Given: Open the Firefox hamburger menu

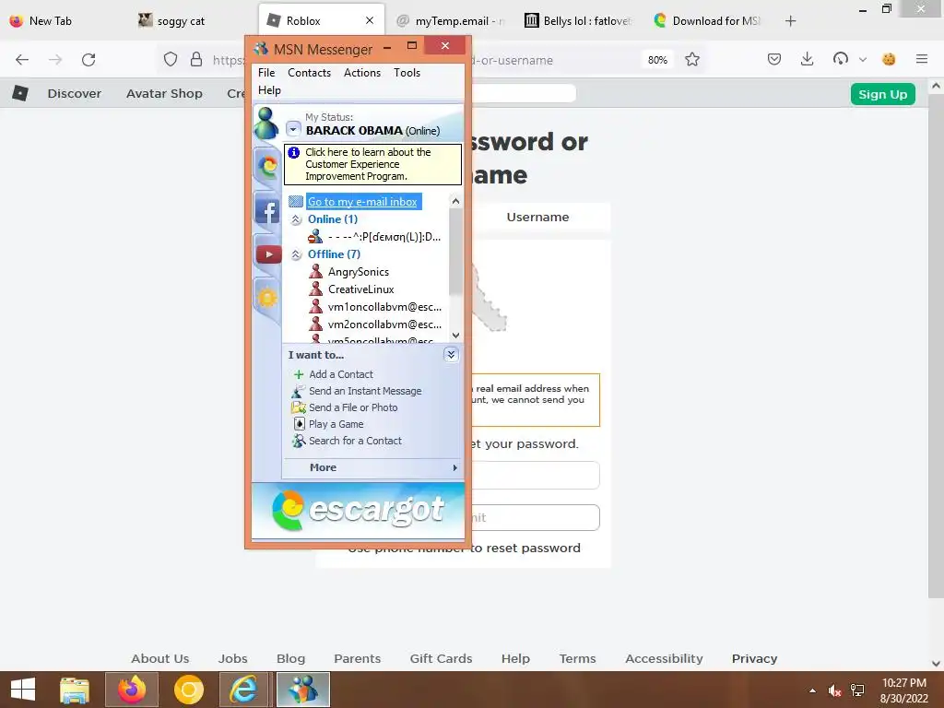Looking at the screenshot, I should (922, 59).
